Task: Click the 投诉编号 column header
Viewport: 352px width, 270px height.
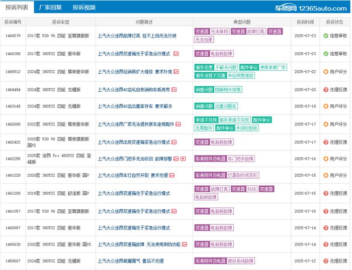Action: coord(13,22)
